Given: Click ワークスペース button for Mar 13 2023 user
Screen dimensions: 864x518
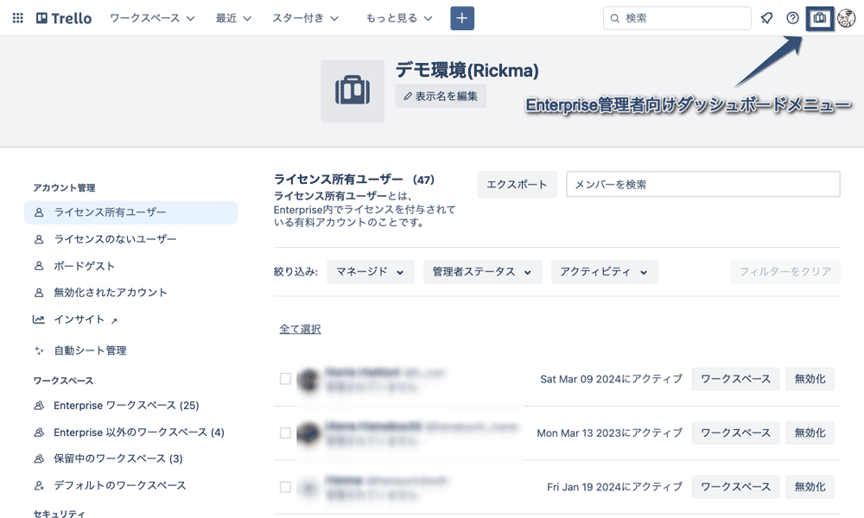Looking at the screenshot, I should tap(735, 433).
